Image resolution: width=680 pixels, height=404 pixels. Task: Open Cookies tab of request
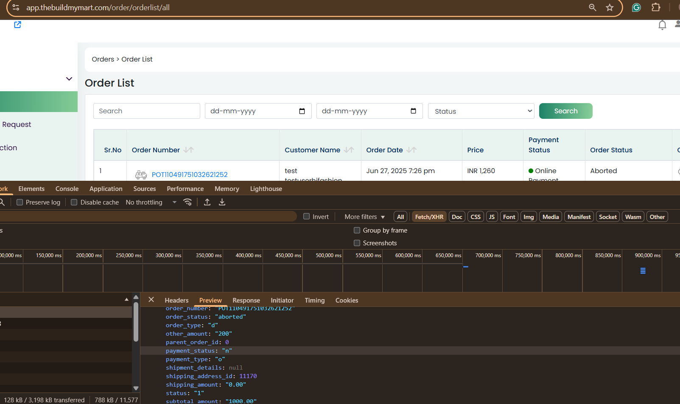point(347,300)
